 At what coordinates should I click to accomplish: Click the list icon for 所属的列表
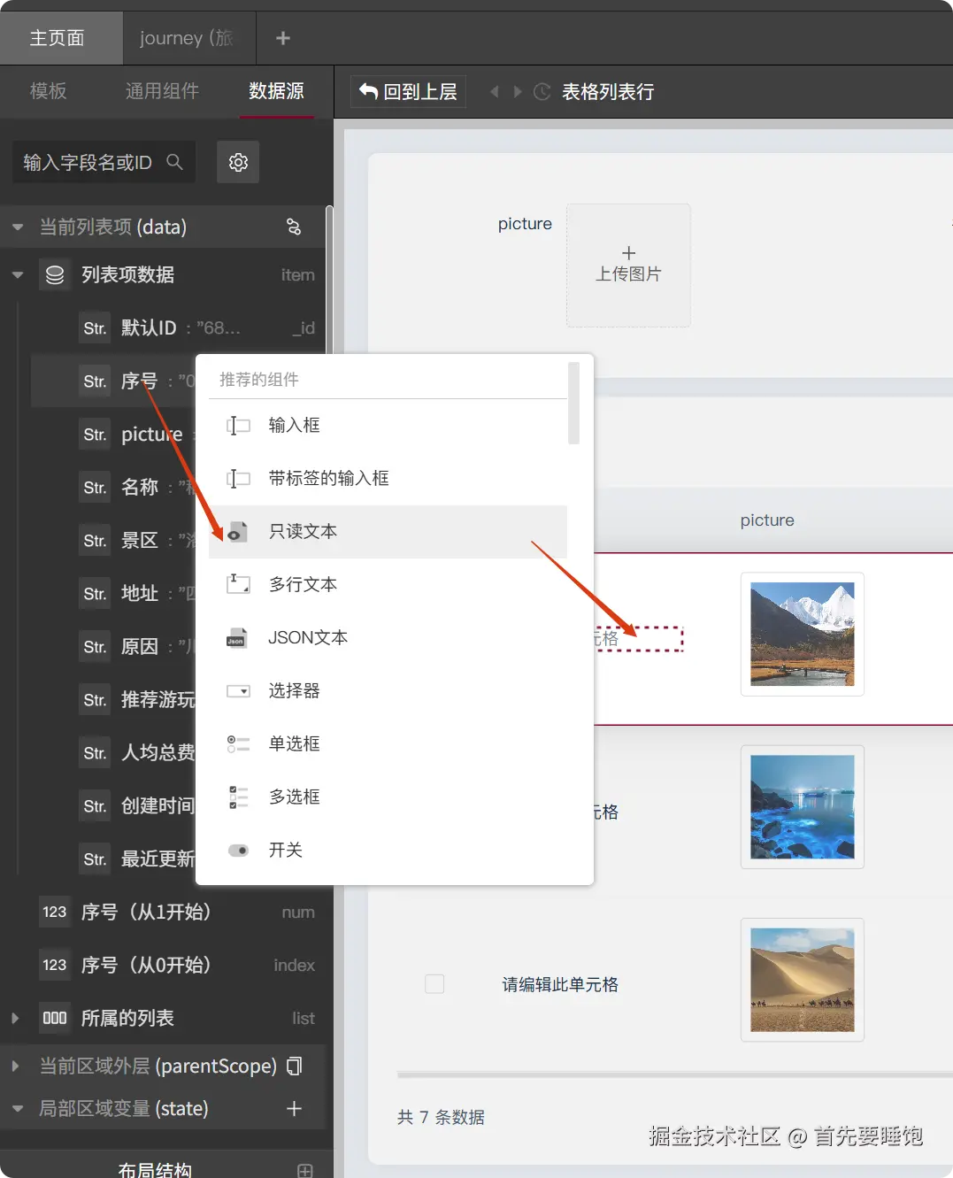55,1018
